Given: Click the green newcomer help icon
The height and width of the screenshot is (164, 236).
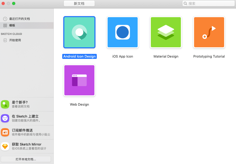Looking at the screenshot, I should [5, 104].
